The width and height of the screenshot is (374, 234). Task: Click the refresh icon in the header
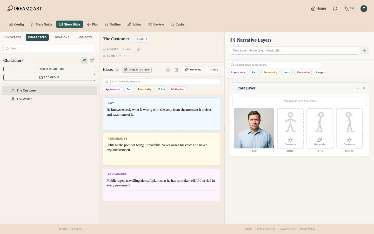coord(335,9)
